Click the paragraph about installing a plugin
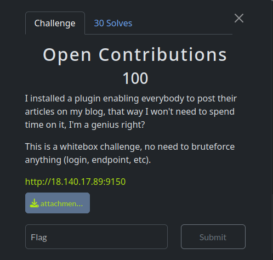 pos(131,111)
